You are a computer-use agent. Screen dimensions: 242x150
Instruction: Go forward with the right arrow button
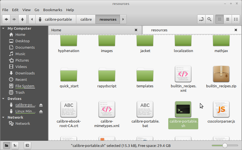click(14, 19)
